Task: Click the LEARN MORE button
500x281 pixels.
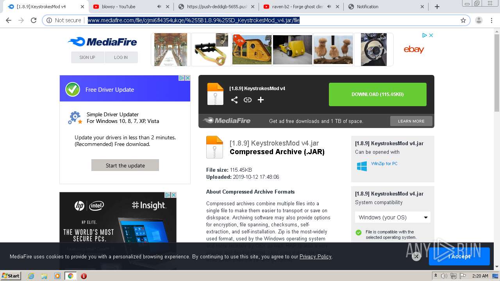Action: click(x=411, y=121)
